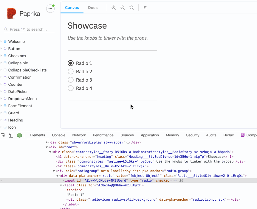
Task: Collapse the div id=root node
Action: [x=47, y=147]
